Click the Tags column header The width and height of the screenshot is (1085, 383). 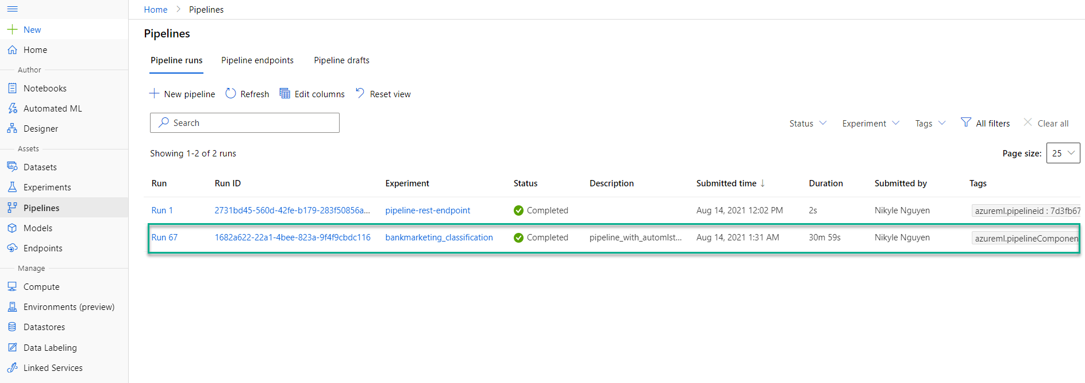click(978, 183)
